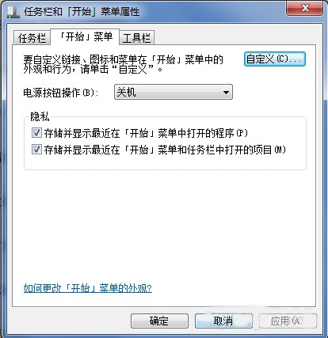Switch to the 任务栏 tab
This screenshot has height=338, width=328.
[x=32, y=38]
